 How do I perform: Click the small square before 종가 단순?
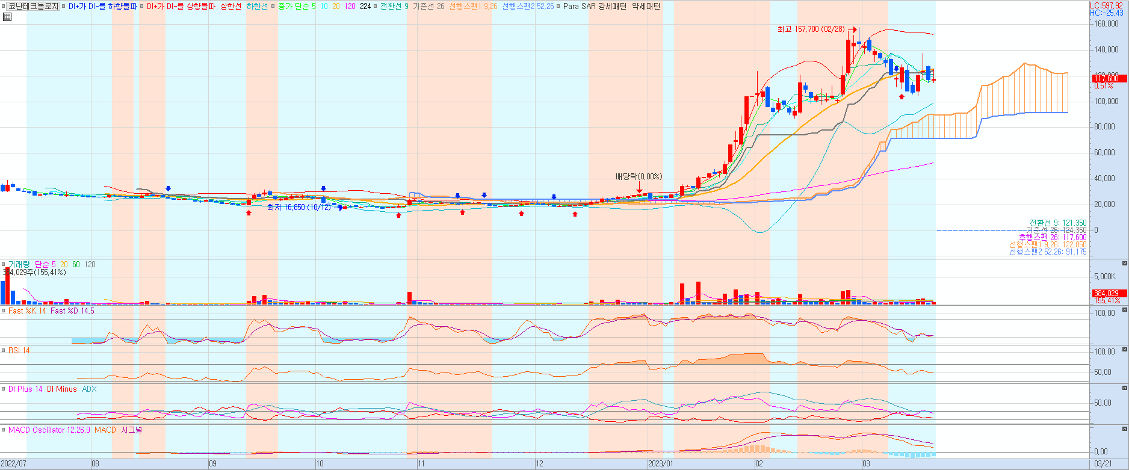coord(274,7)
